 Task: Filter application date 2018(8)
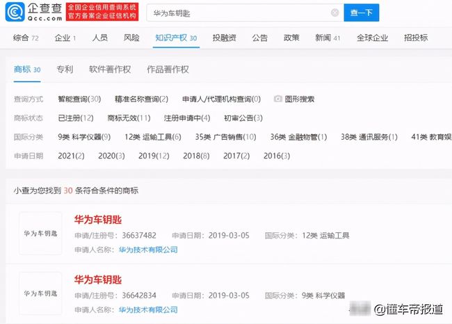pos(196,156)
